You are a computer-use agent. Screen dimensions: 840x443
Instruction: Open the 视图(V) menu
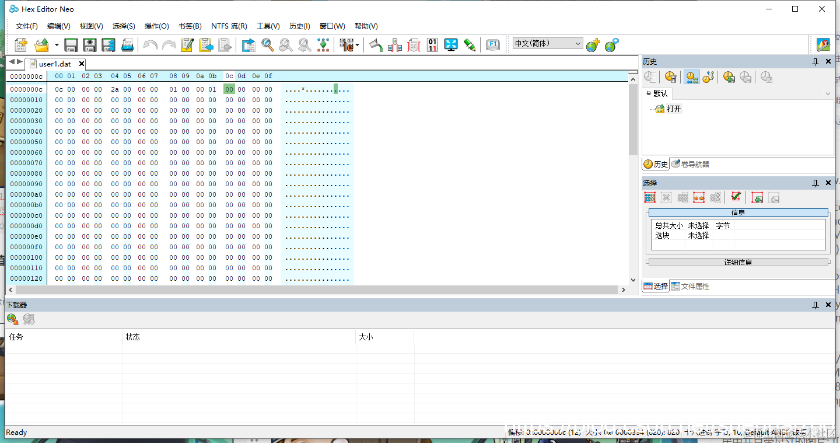click(x=92, y=26)
